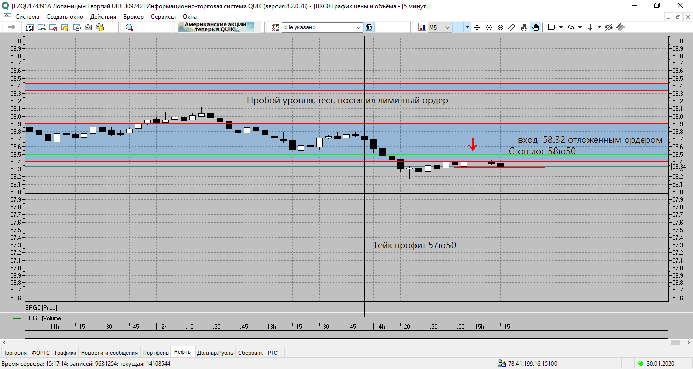
Task: Switch to the Портфель tab
Action: pos(156,353)
